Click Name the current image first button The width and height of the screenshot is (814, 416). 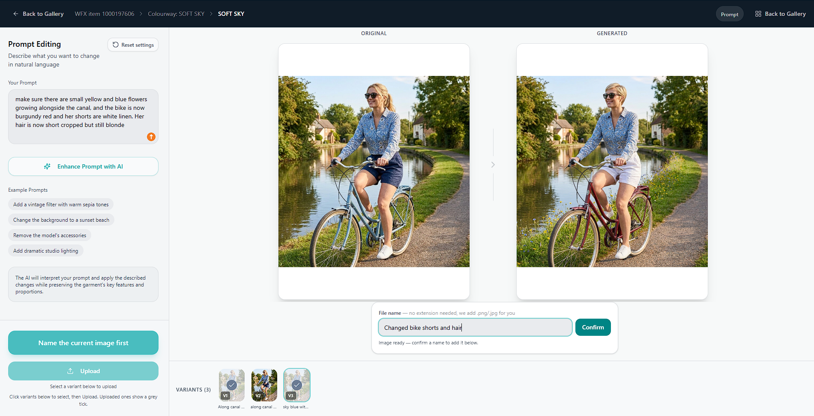coord(83,343)
